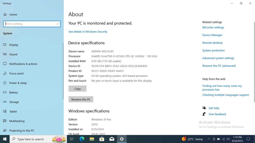
Task: Select Notifications & actions in sidebar
Action: [x=23, y=64]
